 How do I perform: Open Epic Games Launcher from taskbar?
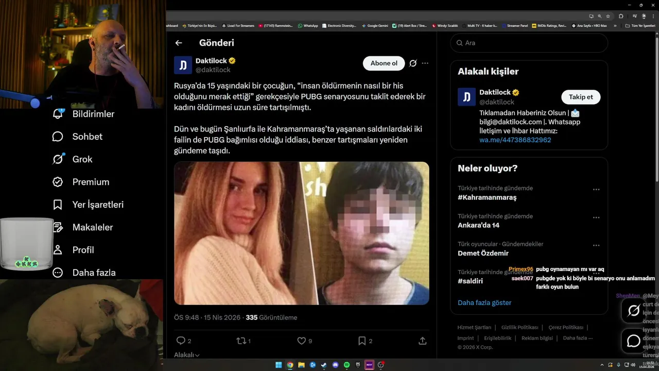click(358, 365)
